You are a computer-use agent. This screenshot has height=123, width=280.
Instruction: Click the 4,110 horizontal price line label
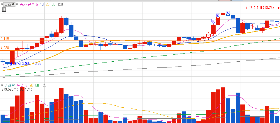5,38
